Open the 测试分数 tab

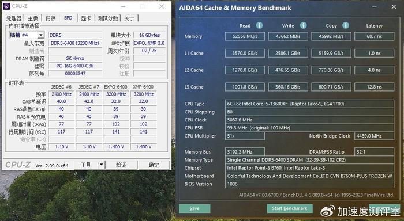click(x=108, y=18)
